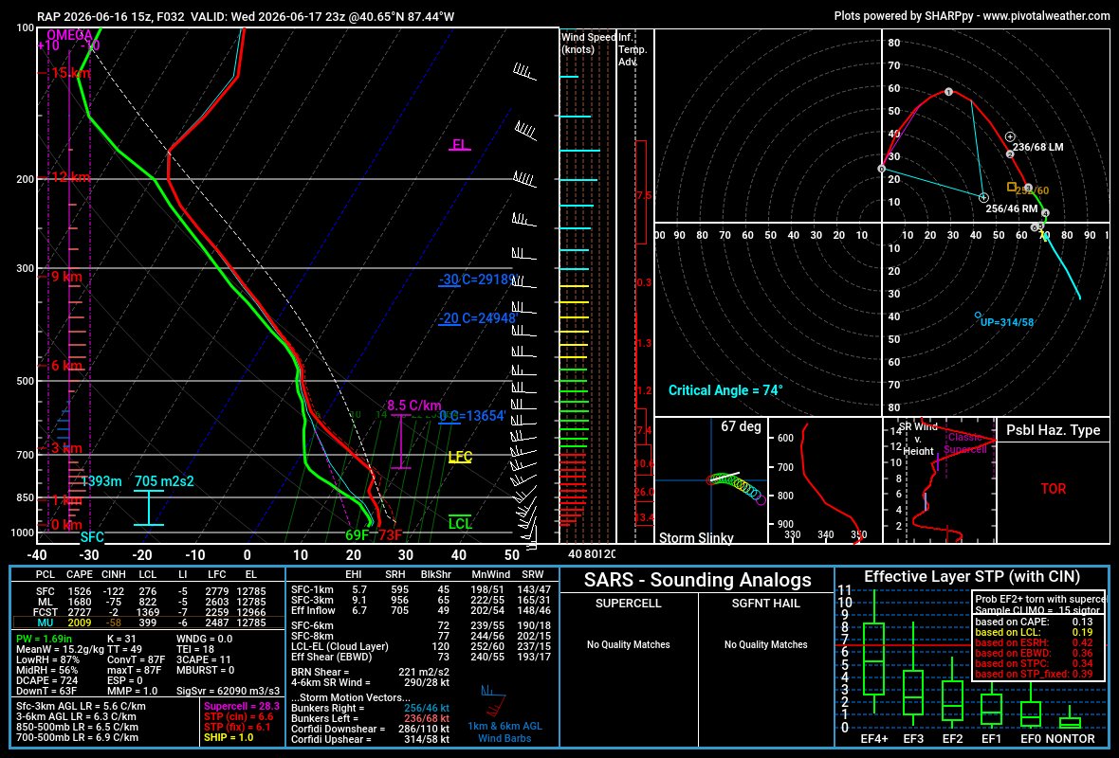Click the Storm Slinky label
Image resolution: width=1119 pixels, height=758 pixels.
(696, 537)
